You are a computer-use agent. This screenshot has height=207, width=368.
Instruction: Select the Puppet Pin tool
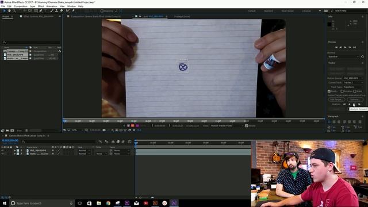pyautogui.click(x=73, y=11)
